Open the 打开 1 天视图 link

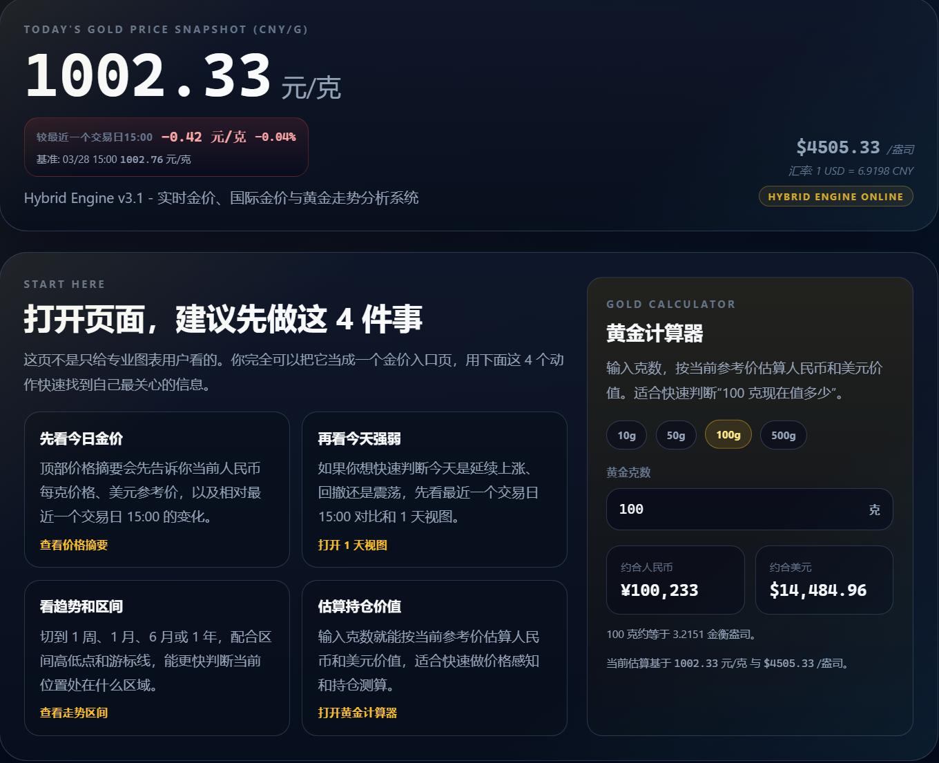(x=352, y=545)
